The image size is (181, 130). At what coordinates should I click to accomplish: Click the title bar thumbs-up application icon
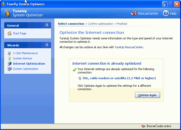3,4
